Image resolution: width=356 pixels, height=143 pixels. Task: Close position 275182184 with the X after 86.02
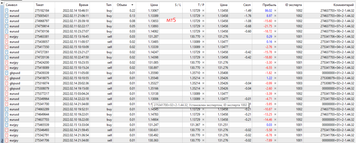point(275,10)
